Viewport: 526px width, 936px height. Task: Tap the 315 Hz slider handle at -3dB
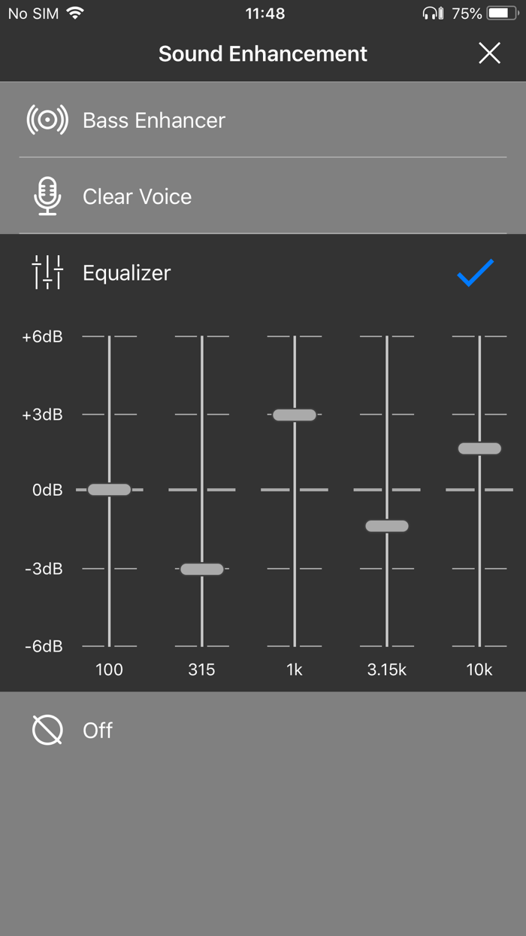[x=201, y=569]
